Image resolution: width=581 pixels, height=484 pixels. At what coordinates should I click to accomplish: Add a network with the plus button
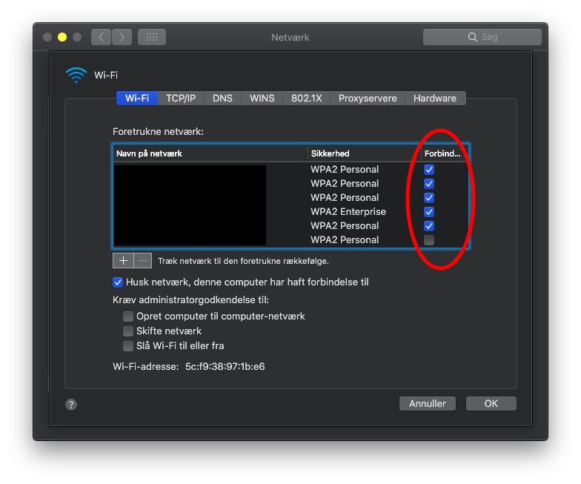coord(123,261)
